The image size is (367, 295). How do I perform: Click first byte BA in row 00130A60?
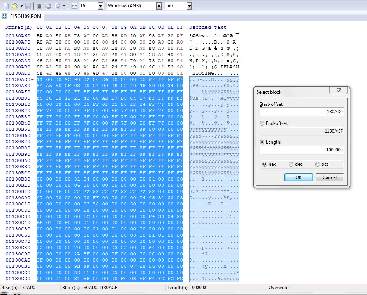(x=40, y=36)
